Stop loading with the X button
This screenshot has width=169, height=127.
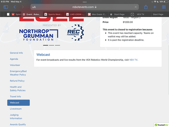coord(136,7)
